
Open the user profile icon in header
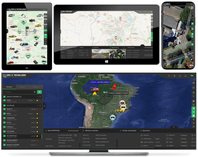coord(186,76)
